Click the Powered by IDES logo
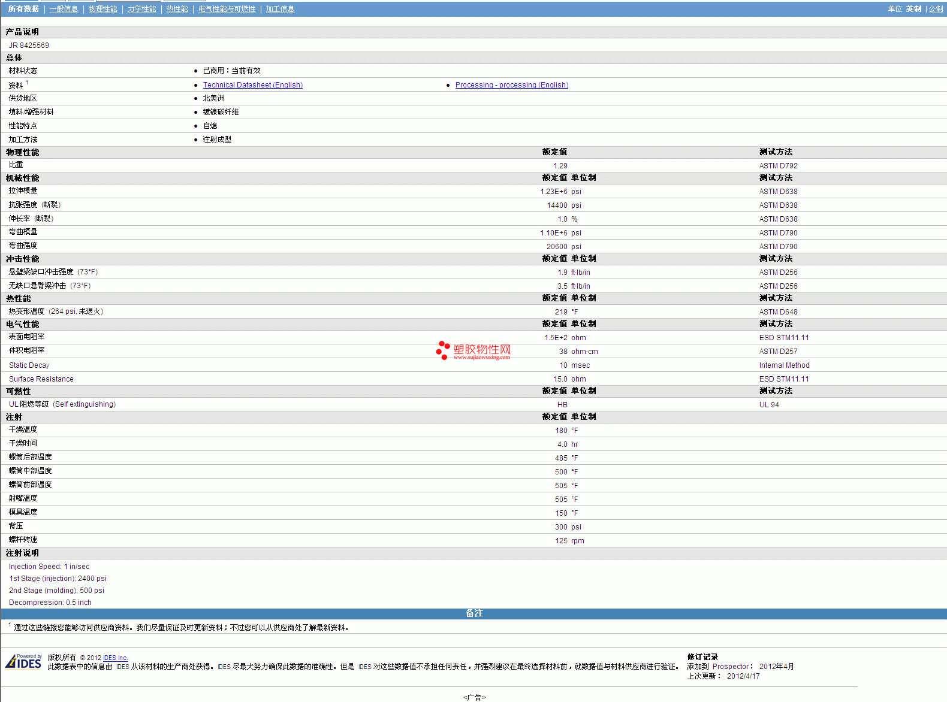The height and width of the screenshot is (702, 947). [23, 661]
